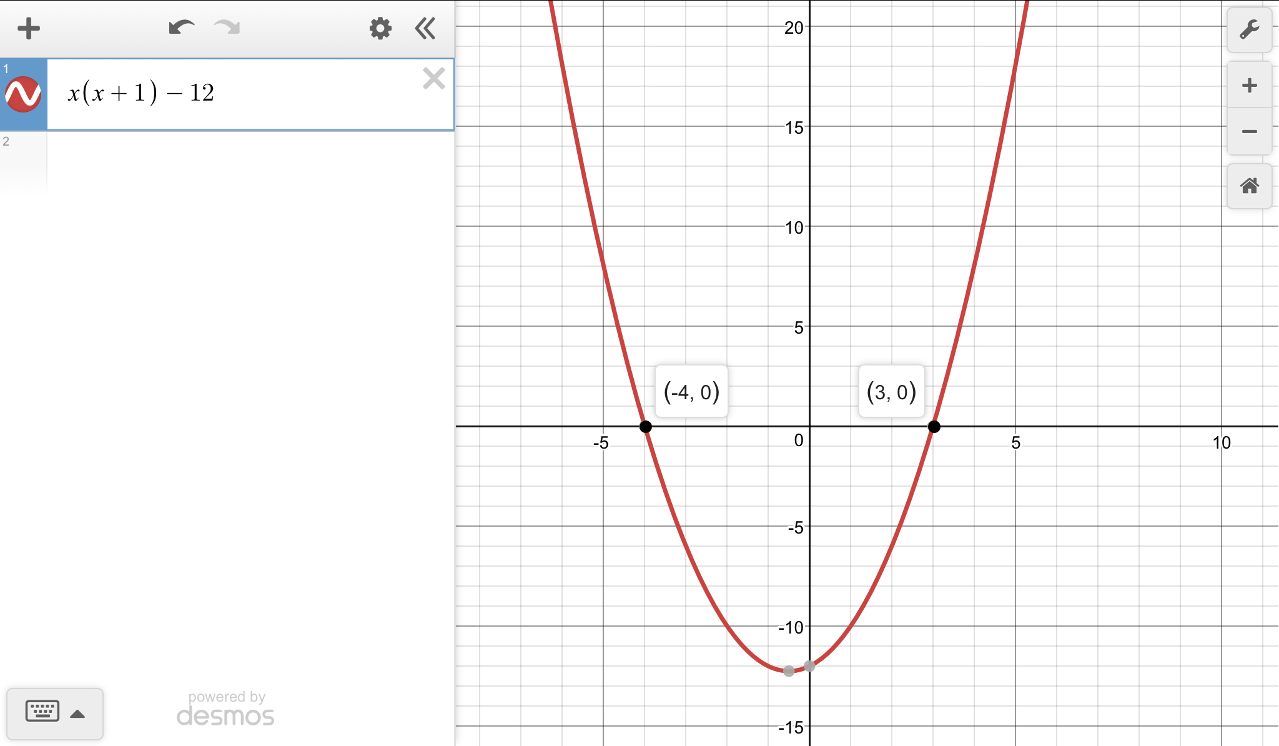Viewport: 1279px width, 746px height.
Task: Click the Add Item plus button
Action: tap(29, 28)
